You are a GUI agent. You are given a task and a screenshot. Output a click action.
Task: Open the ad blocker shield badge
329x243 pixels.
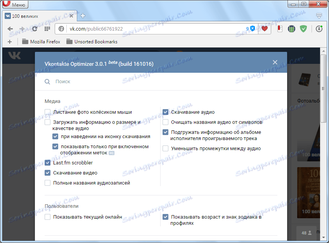coord(251,29)
